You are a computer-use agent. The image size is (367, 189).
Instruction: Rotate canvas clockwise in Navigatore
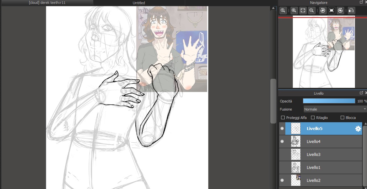pyautogui.click(x=340, y=10)
